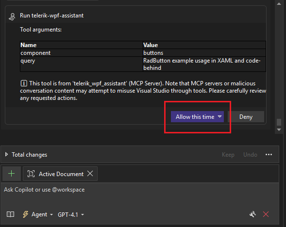This screenshot has height=227, width=286.
Task: Open the tools selection wrench icon
Action: click(252, 214)
